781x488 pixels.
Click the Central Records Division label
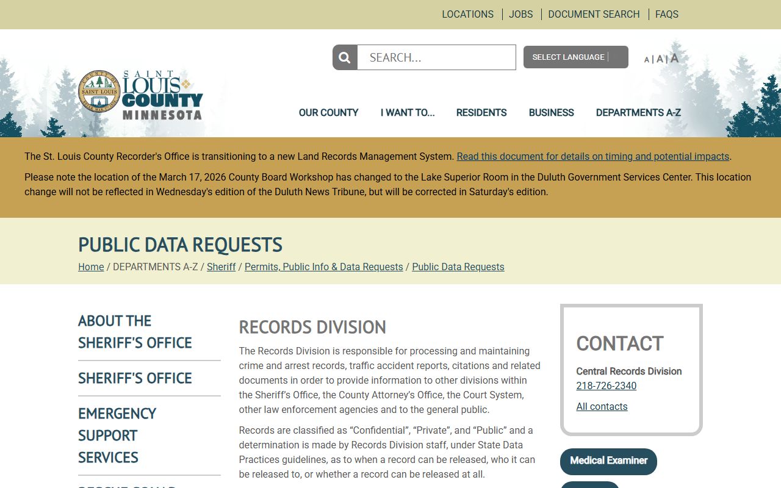click(x=629, y=371)
